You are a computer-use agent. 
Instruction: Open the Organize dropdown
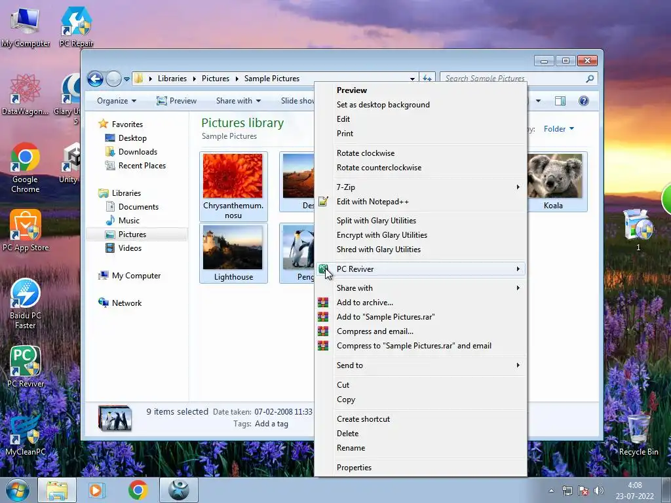(x=117, y=101)
